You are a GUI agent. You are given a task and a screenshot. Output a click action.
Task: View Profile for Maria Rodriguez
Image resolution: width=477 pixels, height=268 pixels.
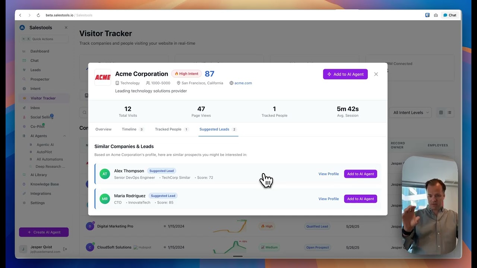[x=329, y=199]
